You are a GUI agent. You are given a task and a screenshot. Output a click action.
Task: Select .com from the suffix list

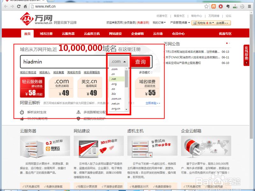pos(116,69)
